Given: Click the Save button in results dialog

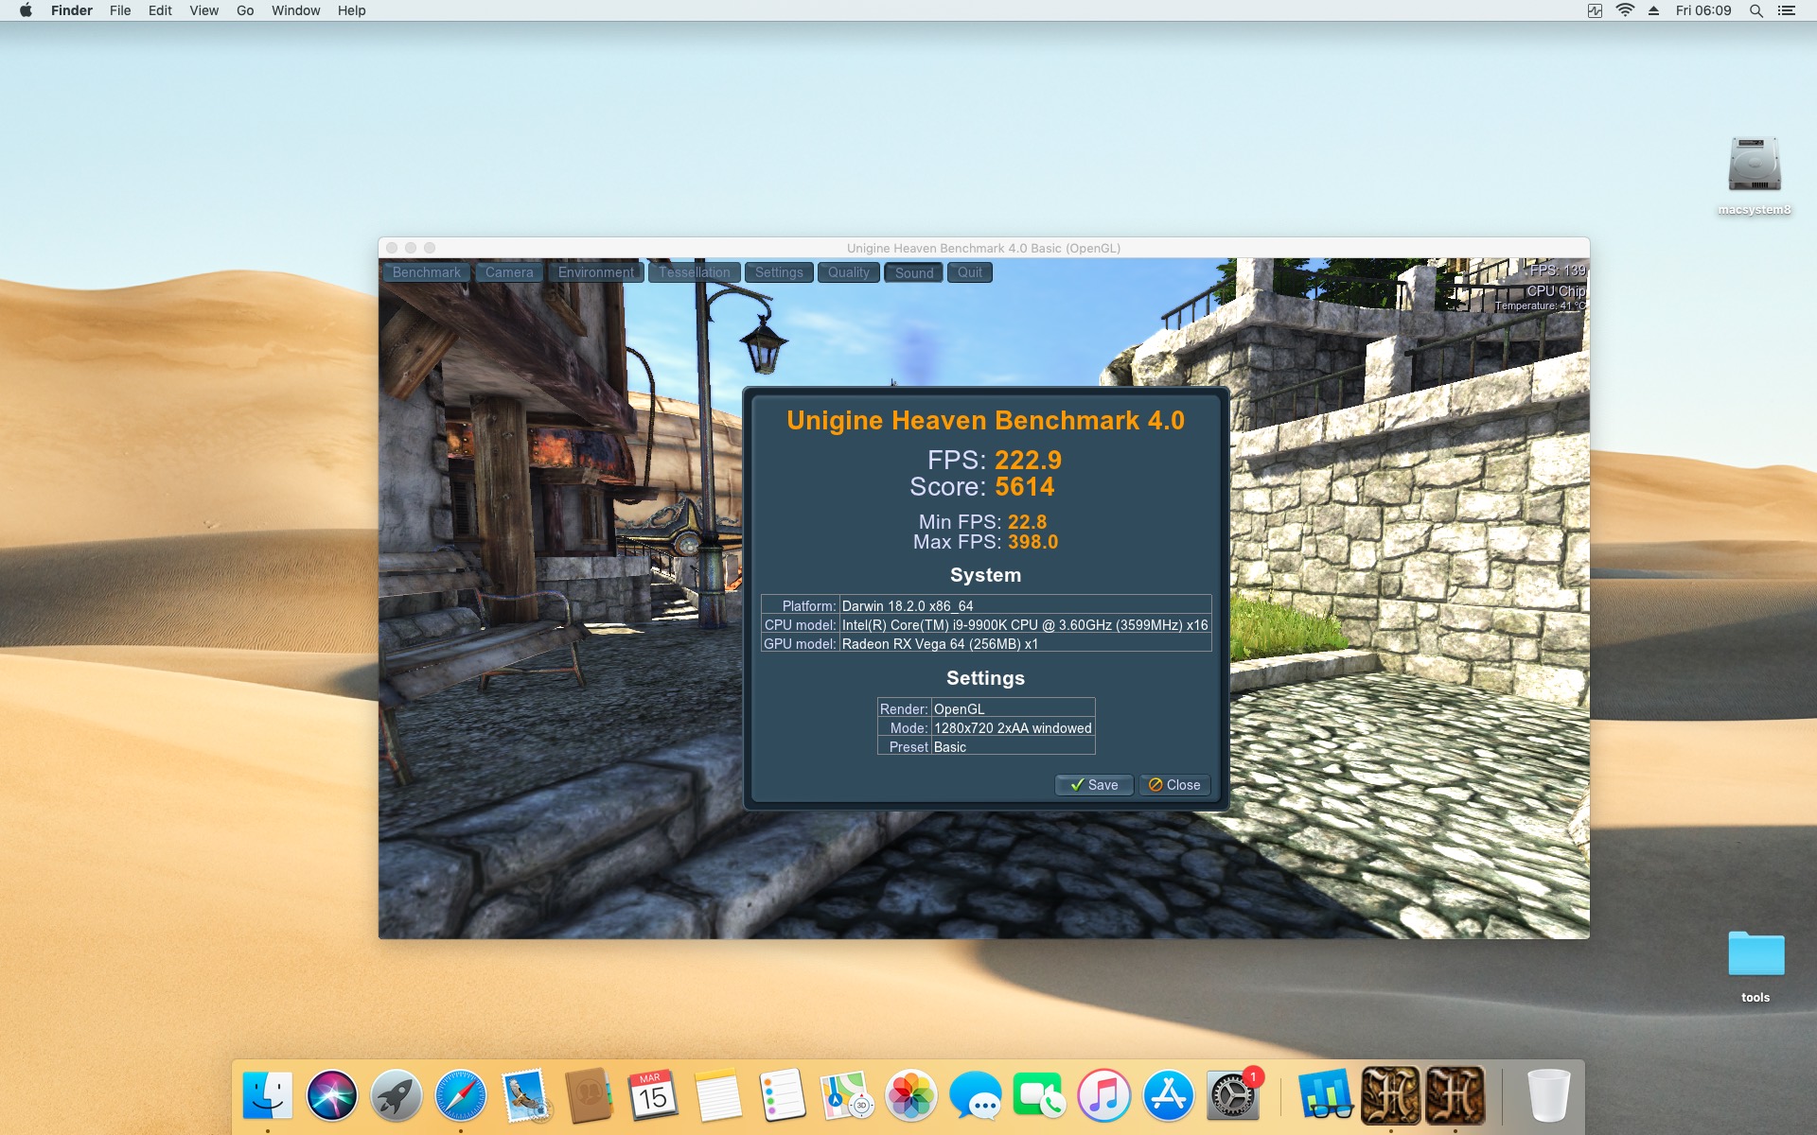Looking at the screenshot, I should [x=1094, y=785].
